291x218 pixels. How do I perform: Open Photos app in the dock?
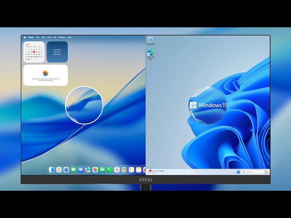(x=95, y=169)
